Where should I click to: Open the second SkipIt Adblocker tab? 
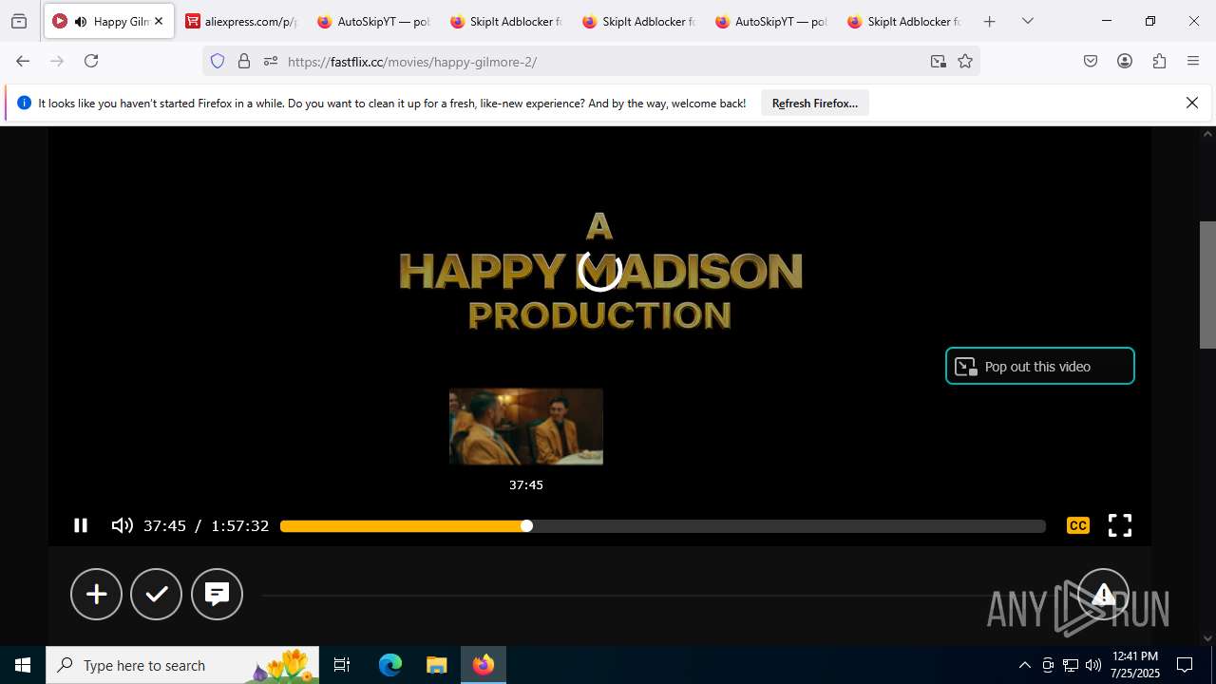(x=638, y=21)
